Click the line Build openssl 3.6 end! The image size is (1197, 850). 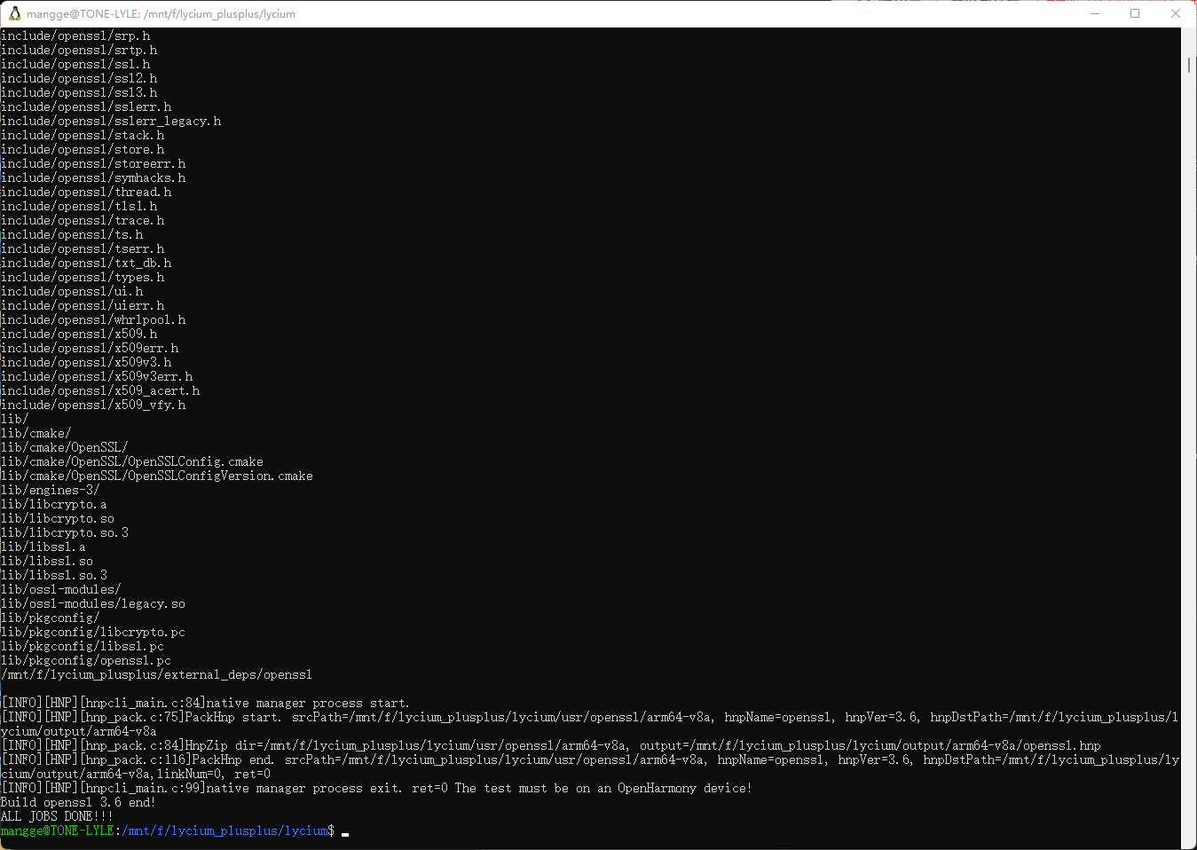(x=78, y=803)
